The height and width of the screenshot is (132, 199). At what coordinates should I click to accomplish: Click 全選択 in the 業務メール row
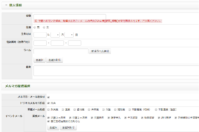point(53,128)
